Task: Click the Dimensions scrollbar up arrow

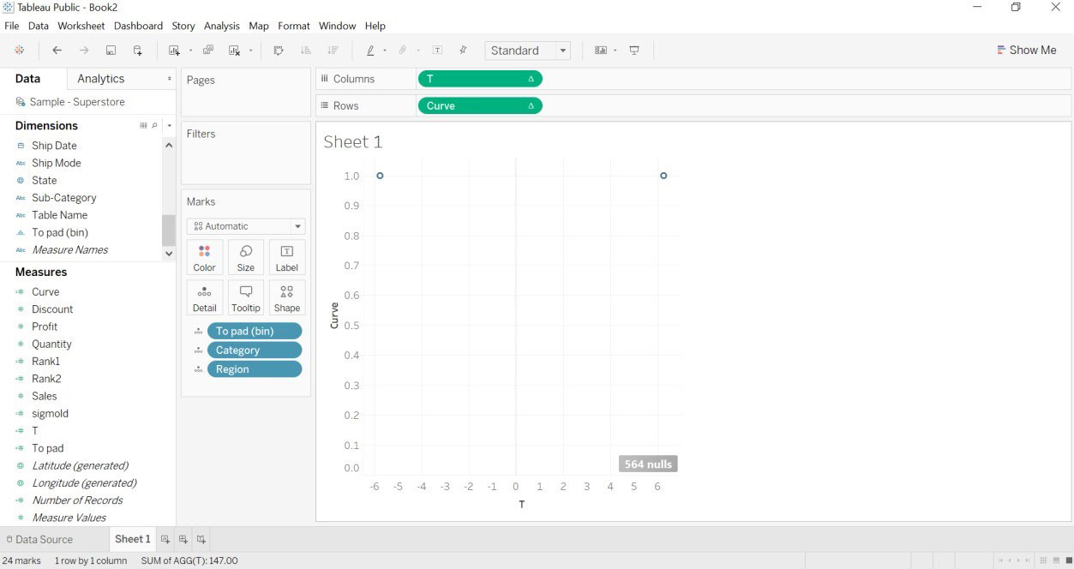Action: [169, 145]
